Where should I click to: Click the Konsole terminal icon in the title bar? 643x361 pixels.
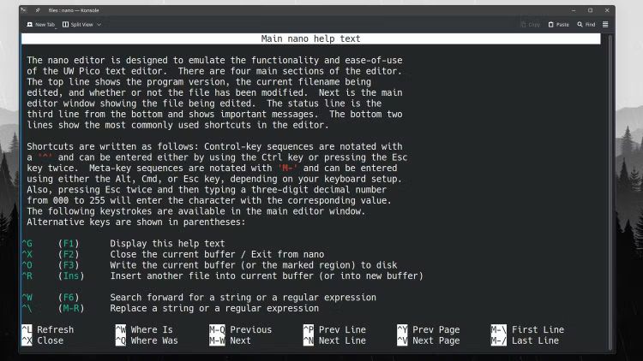[x=24, y=10]
